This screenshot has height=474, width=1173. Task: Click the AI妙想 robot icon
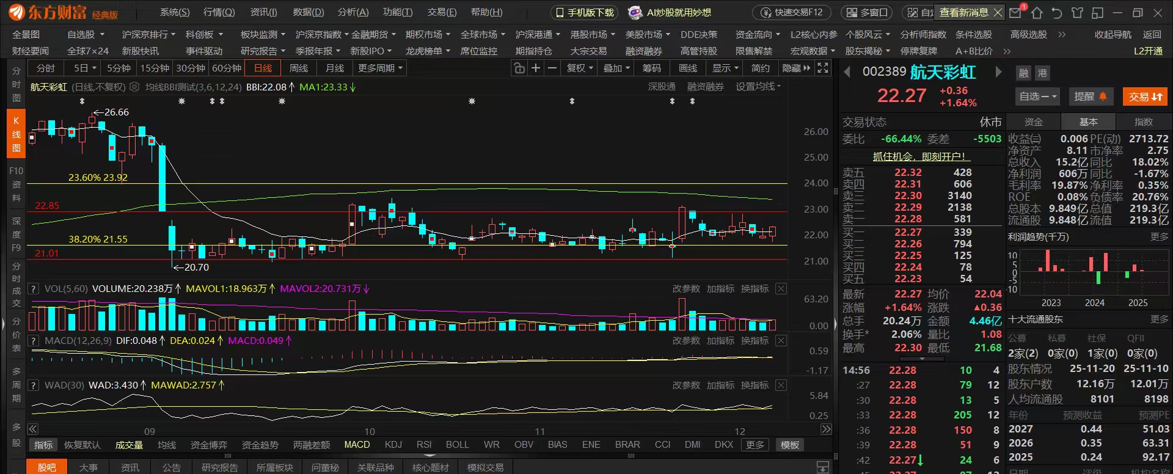click(x=635, y=12)
